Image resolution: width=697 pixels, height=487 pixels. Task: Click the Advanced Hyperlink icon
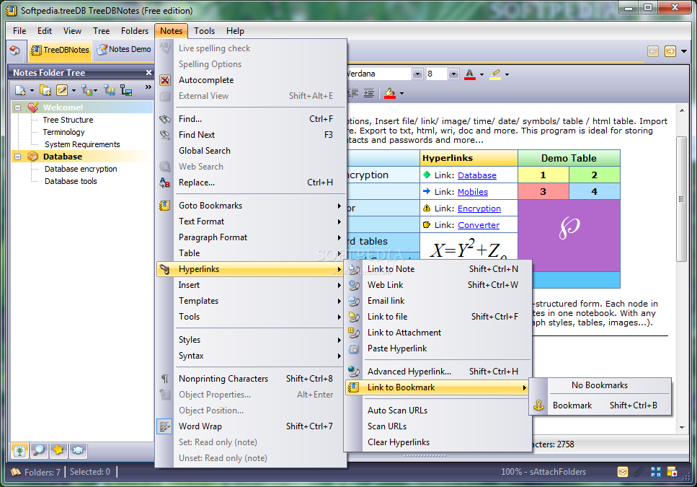(x=354, y=372)
